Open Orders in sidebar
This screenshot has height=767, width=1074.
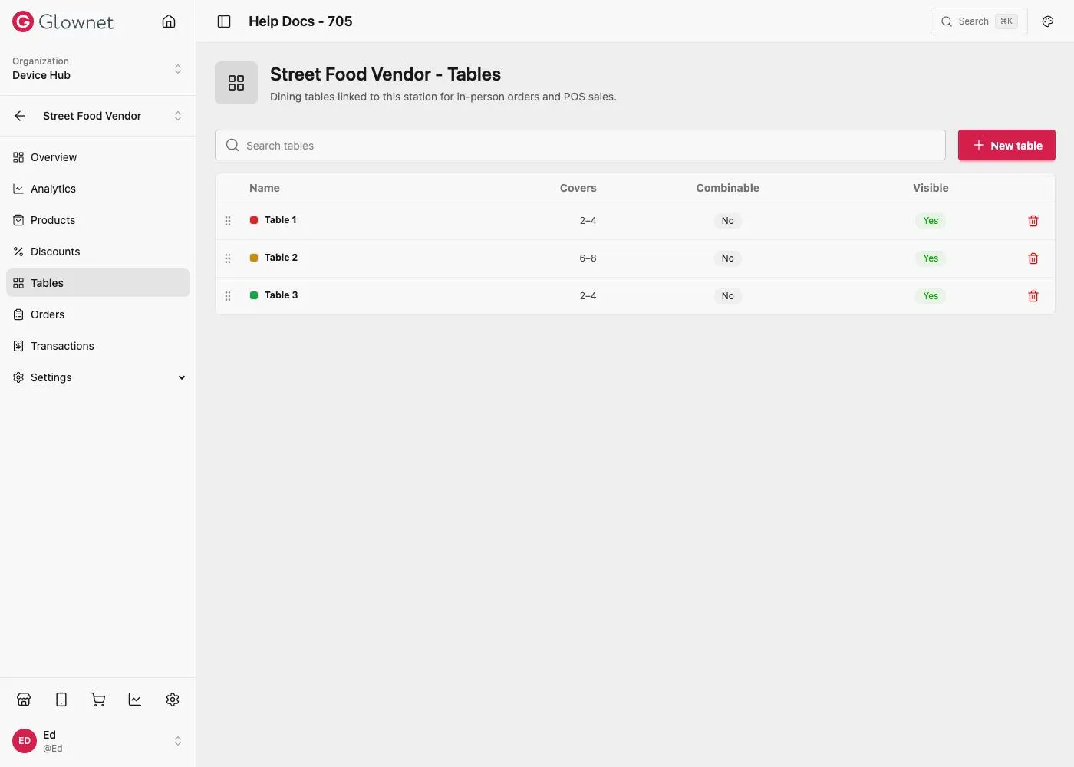98,314
